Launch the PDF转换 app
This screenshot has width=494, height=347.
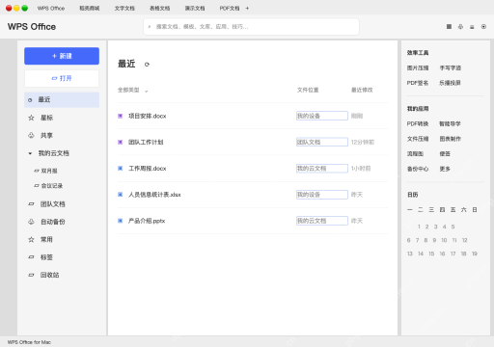[418, 123]
